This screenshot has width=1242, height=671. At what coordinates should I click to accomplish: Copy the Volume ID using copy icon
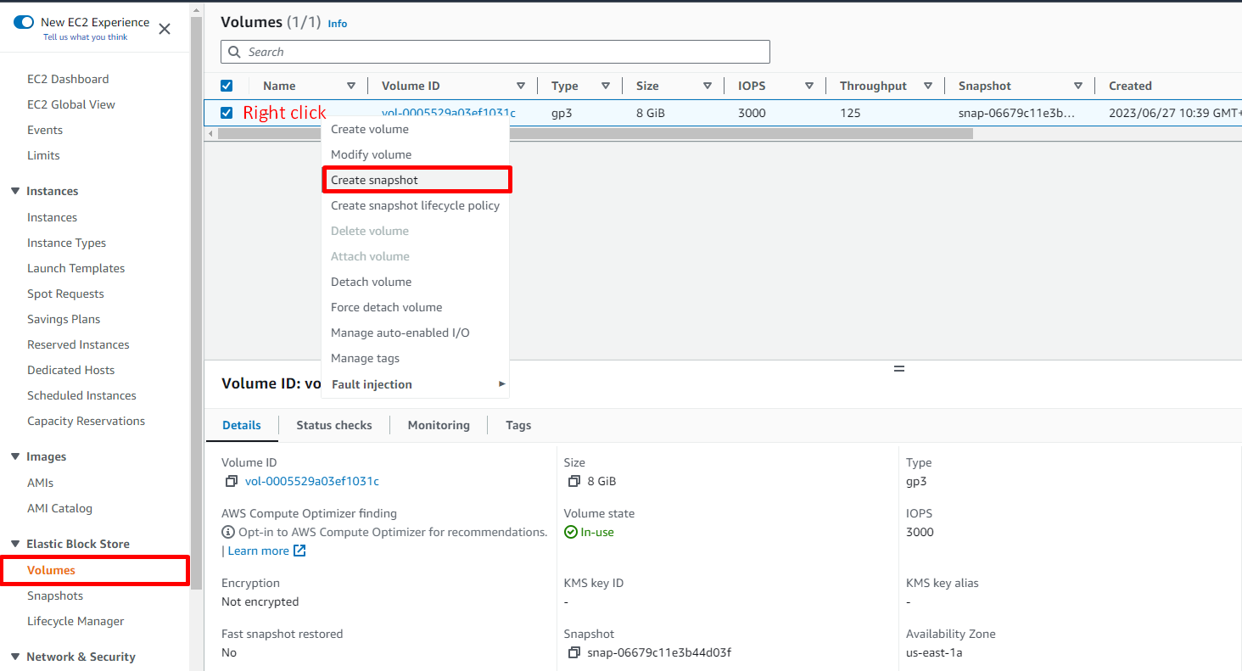[231, 482]
